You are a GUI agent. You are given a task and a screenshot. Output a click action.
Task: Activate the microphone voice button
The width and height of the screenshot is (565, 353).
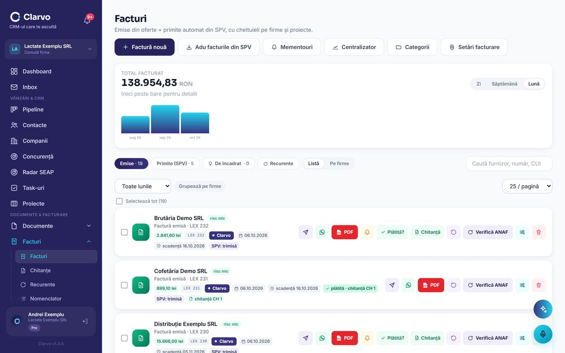click(543, 334)
